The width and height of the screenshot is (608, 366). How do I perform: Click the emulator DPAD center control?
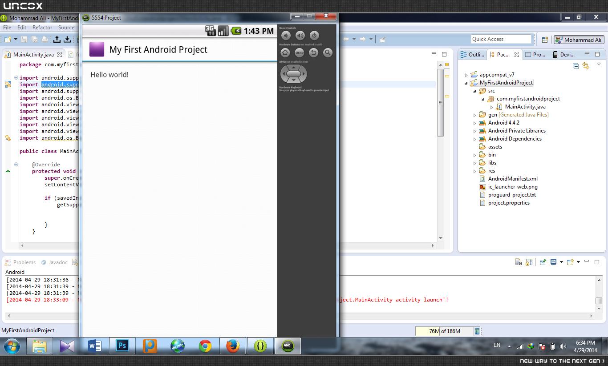(294, 74)
